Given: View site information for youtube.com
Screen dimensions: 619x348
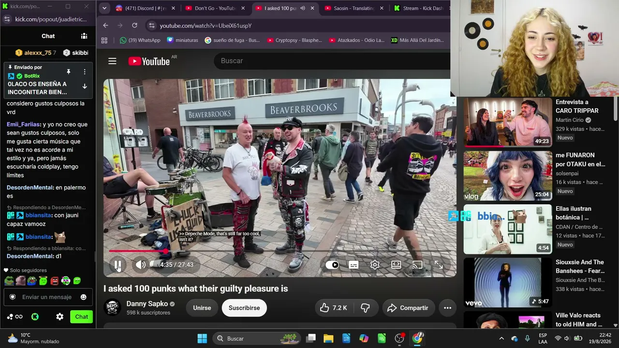Looking at the screenshot, I should click(152, 25).
